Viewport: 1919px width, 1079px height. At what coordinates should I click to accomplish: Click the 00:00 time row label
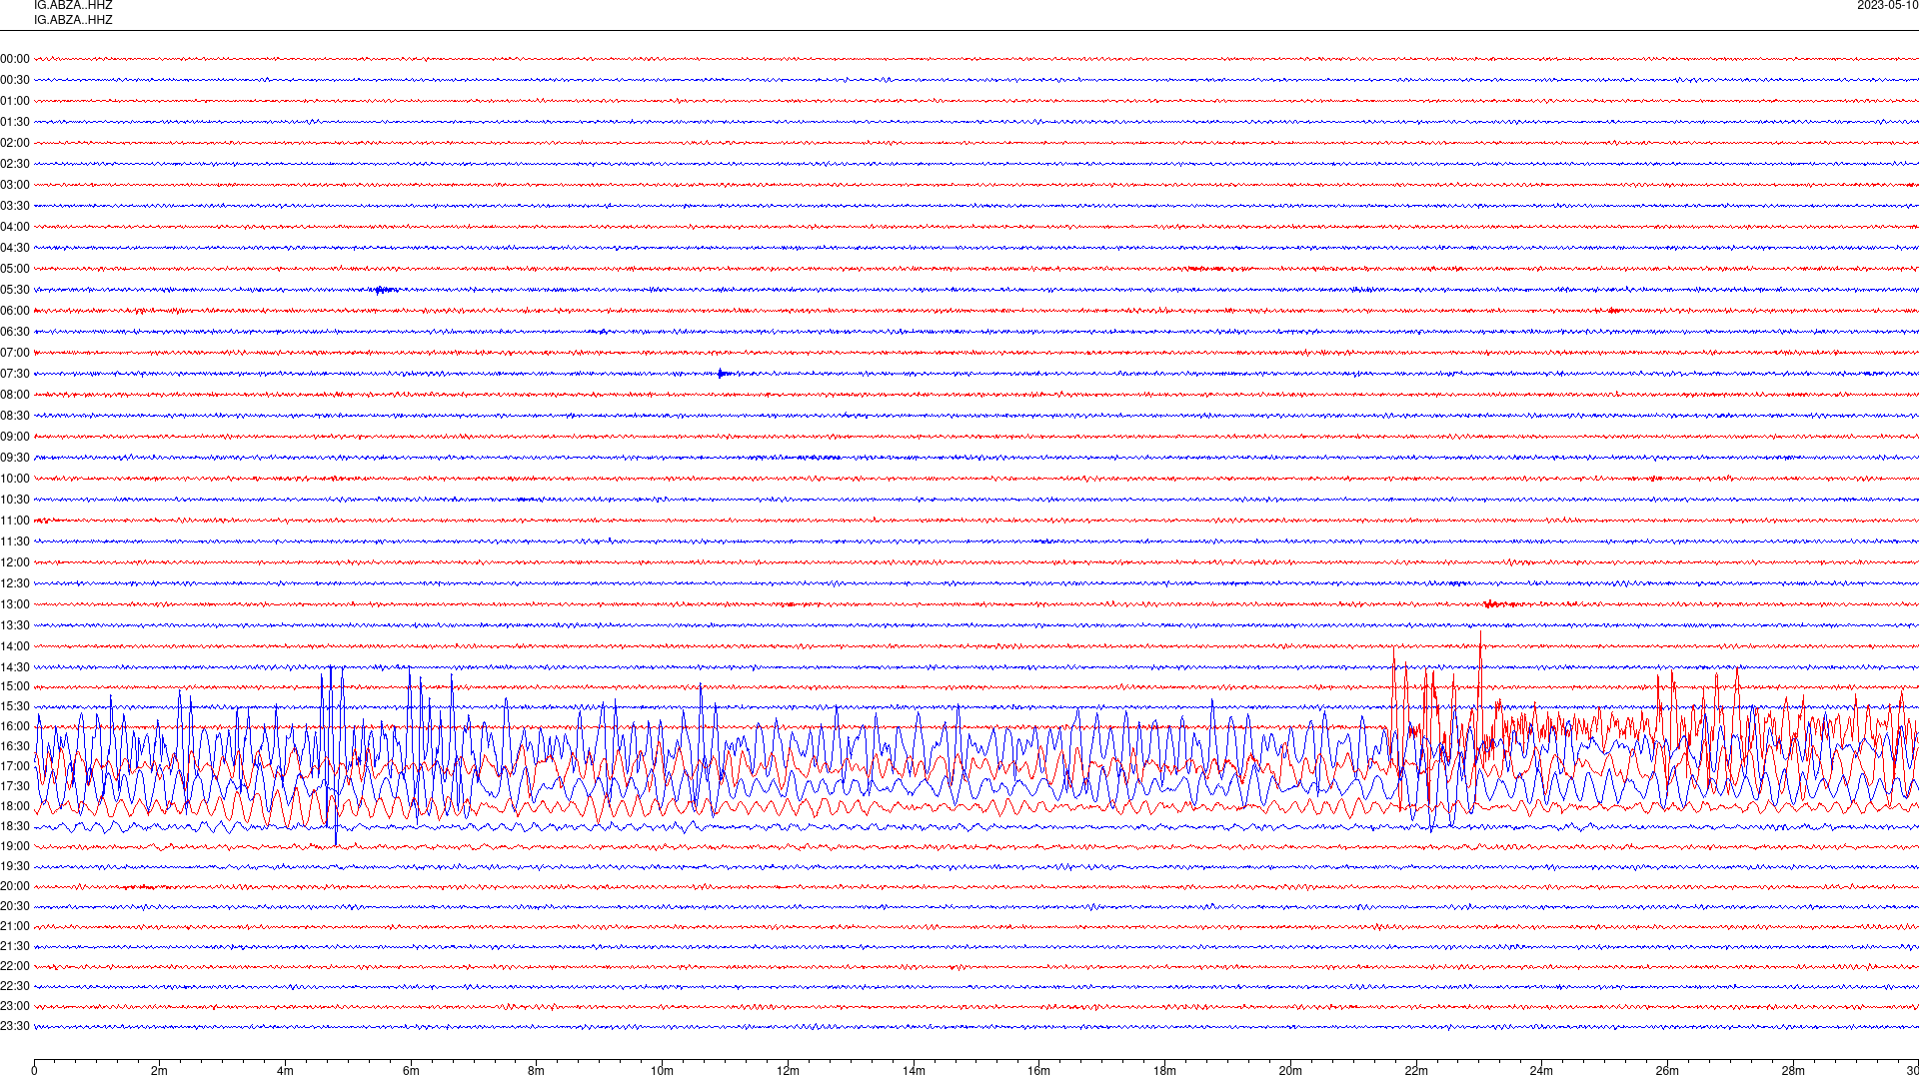coord(15,59)
